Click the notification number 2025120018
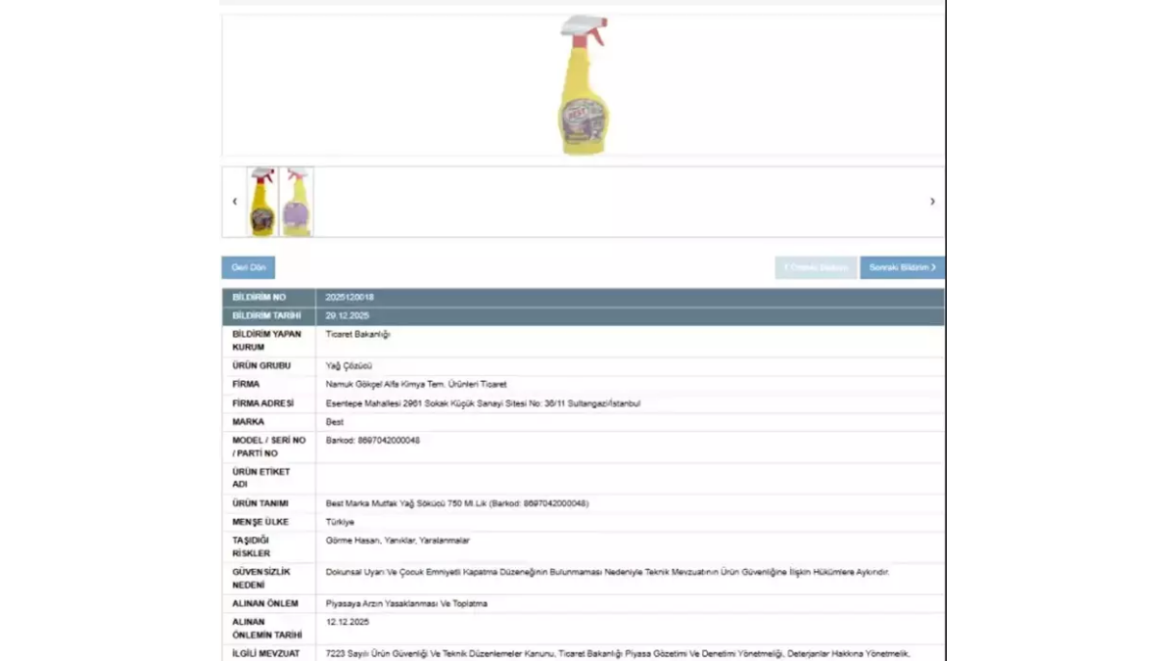Screen dimensions: 1175x661 click(350, 298)
